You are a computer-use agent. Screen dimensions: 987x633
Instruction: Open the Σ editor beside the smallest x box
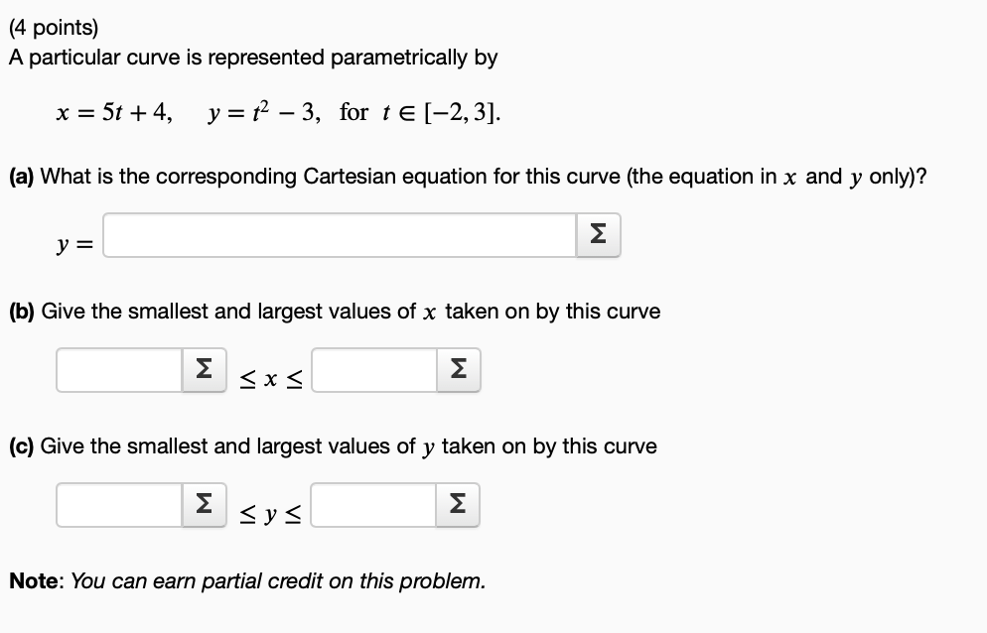pyautogui.click(x=202, y=369)
